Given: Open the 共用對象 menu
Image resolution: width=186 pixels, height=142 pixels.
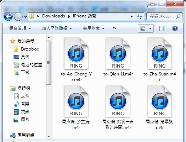Looking at the screenshot, I should tap(94, 28).
